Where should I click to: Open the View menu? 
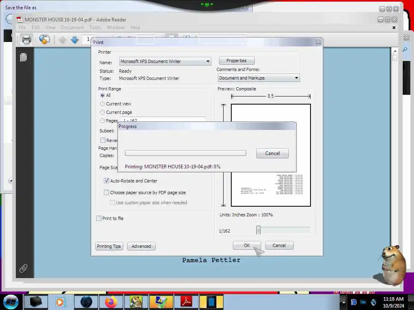50,27
